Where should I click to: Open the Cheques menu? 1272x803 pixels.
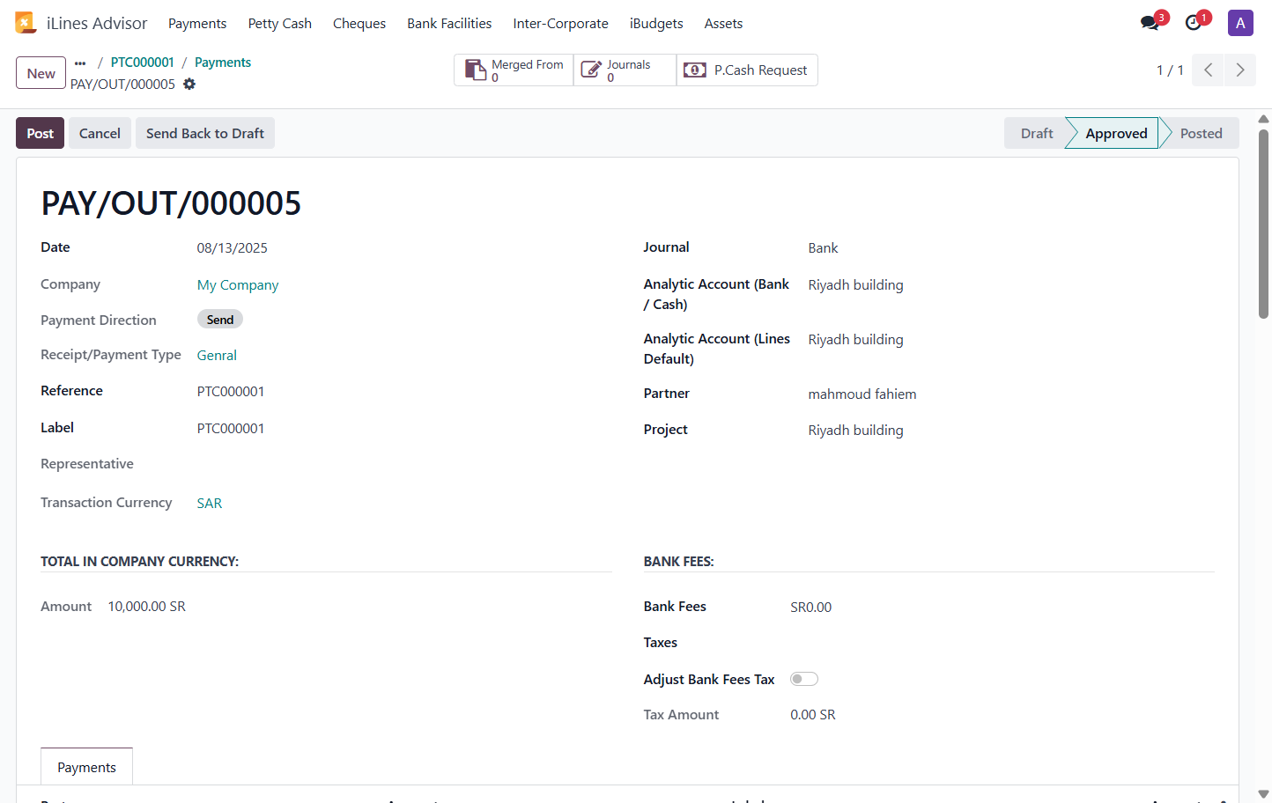[359, 24]
